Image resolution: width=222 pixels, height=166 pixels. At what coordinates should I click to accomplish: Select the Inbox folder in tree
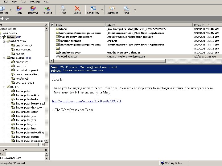pos(11,37)
